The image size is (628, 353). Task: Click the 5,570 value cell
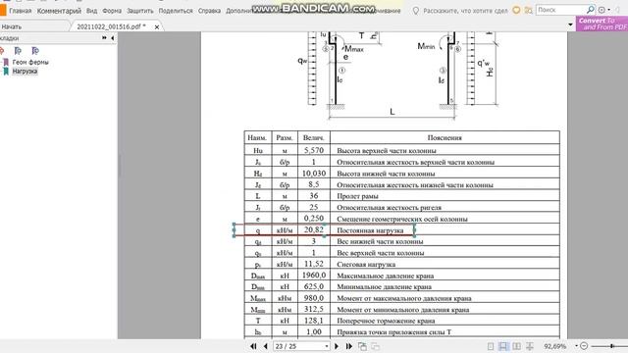[x=314, y=150]
